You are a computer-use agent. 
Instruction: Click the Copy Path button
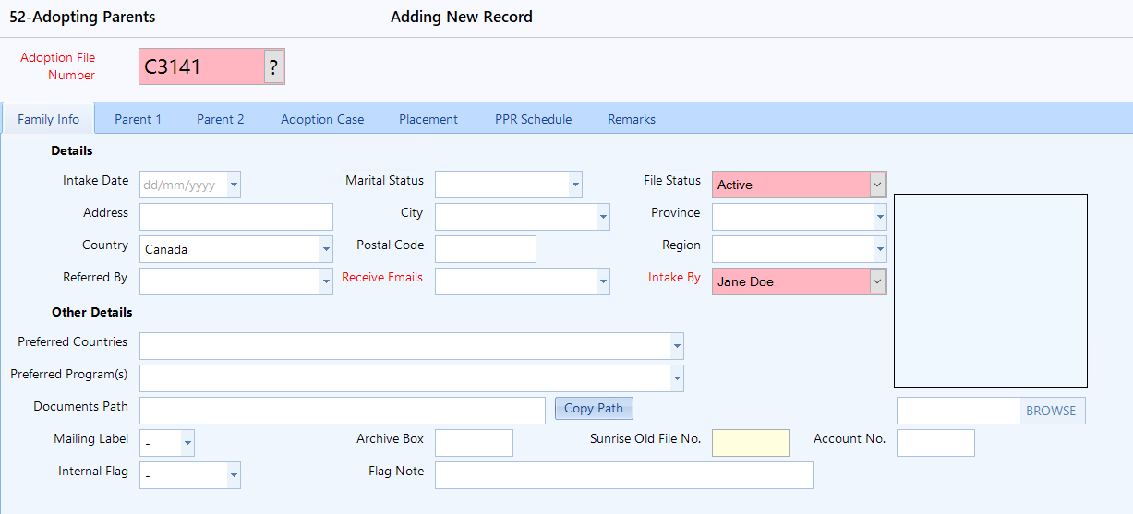[x=594, y=408]
